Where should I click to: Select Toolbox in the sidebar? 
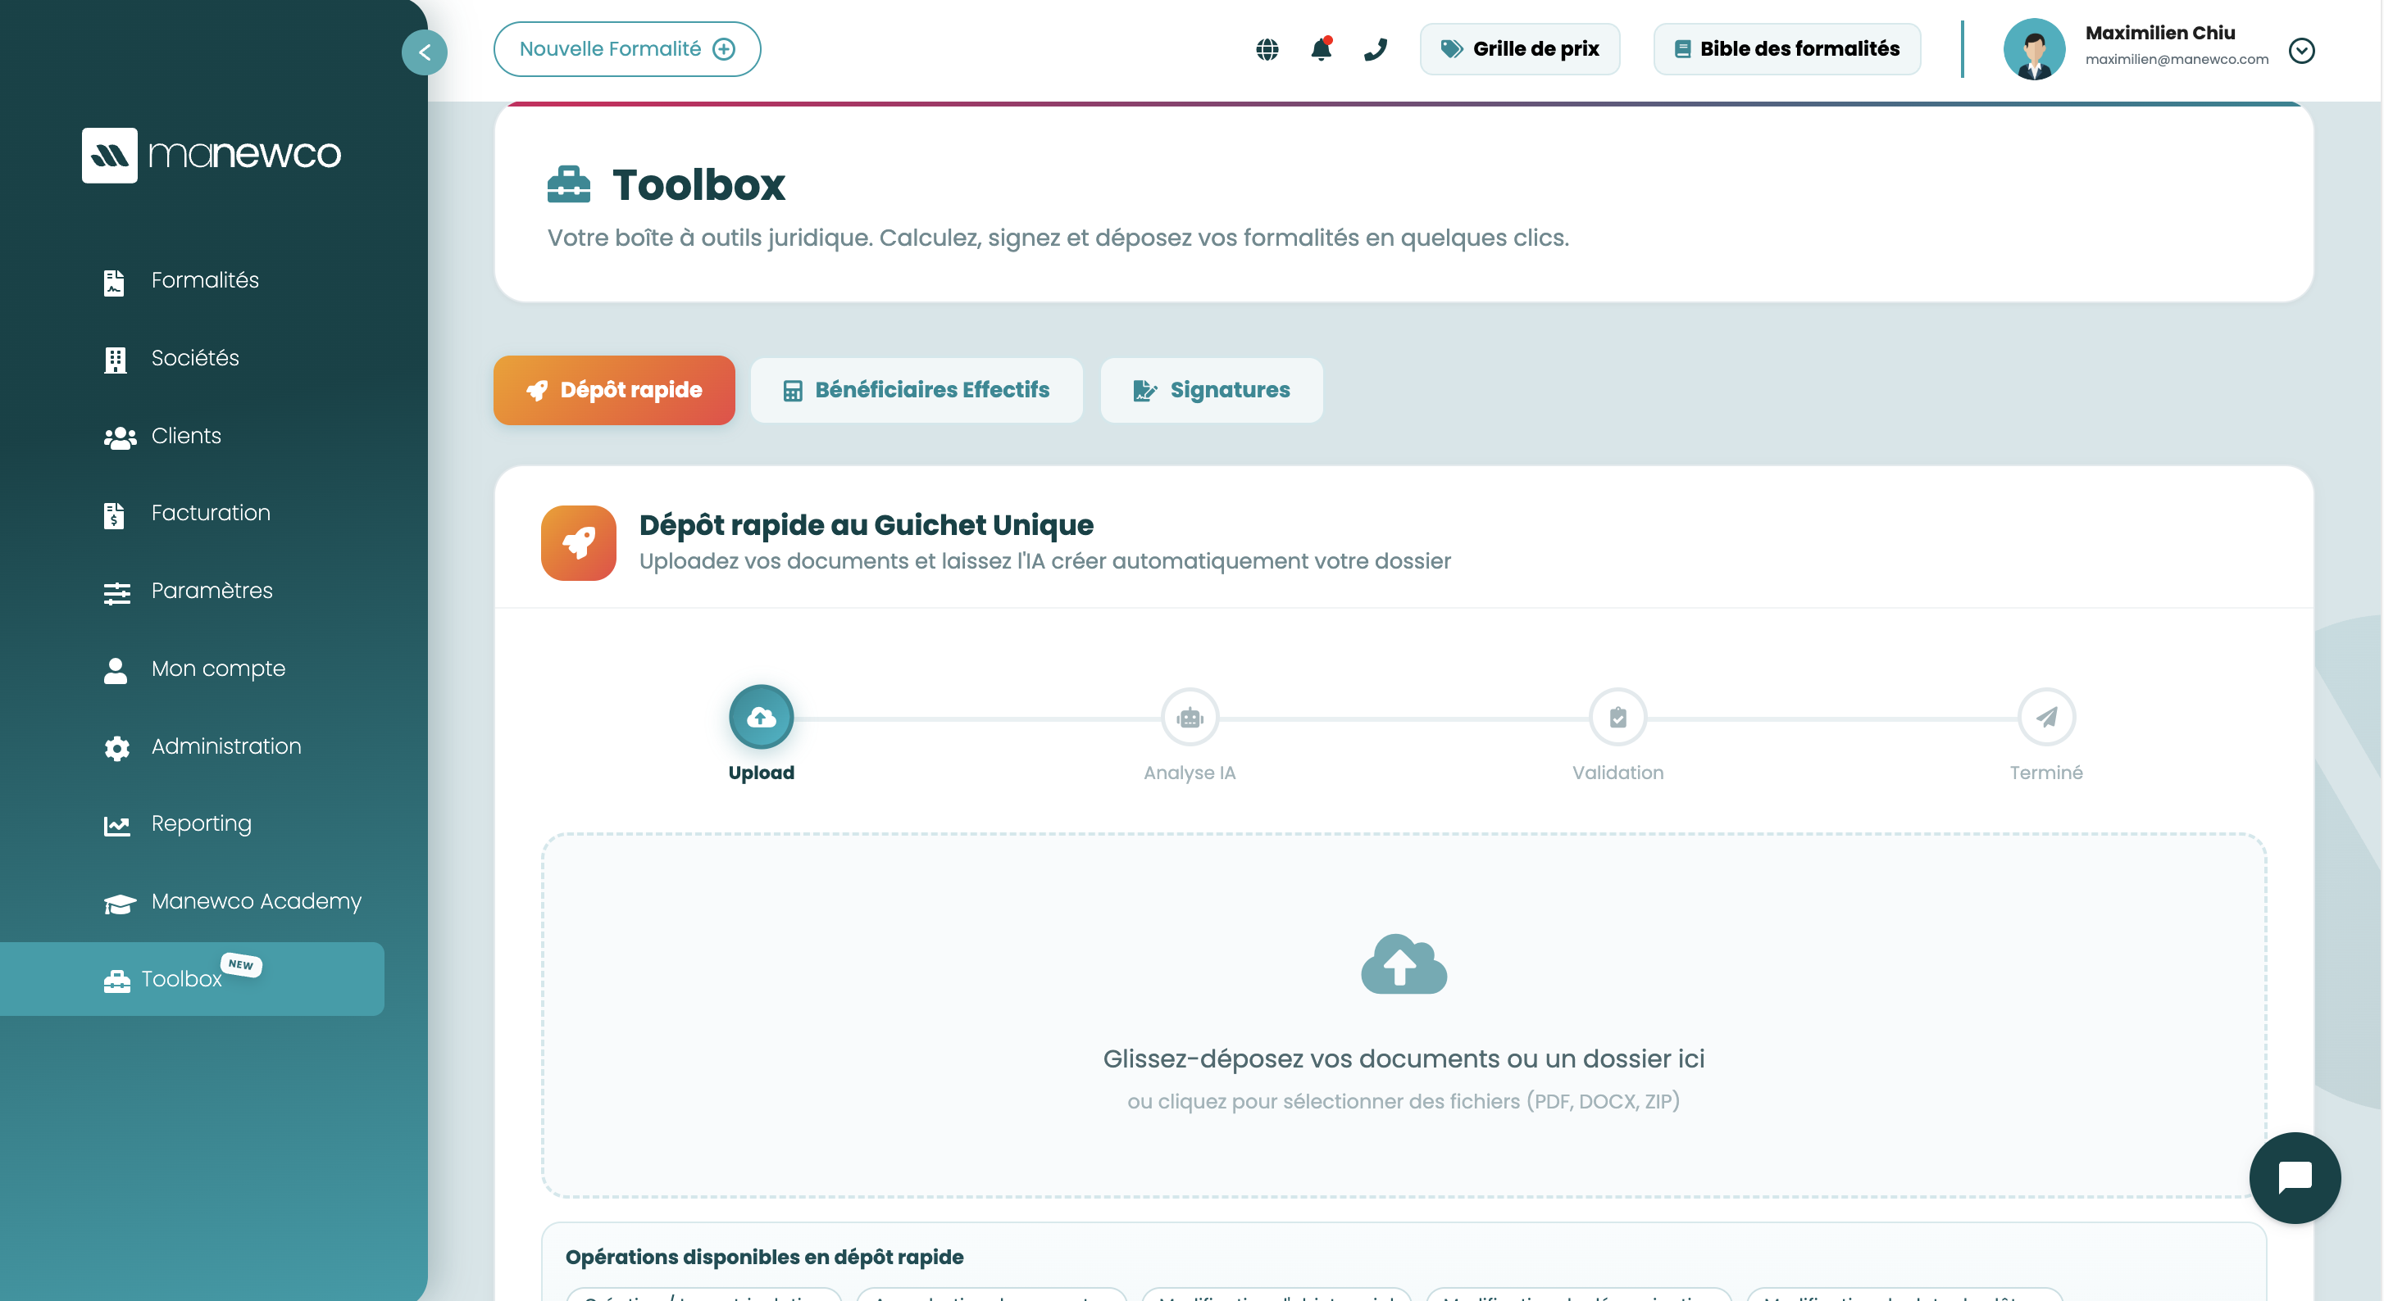193,979
